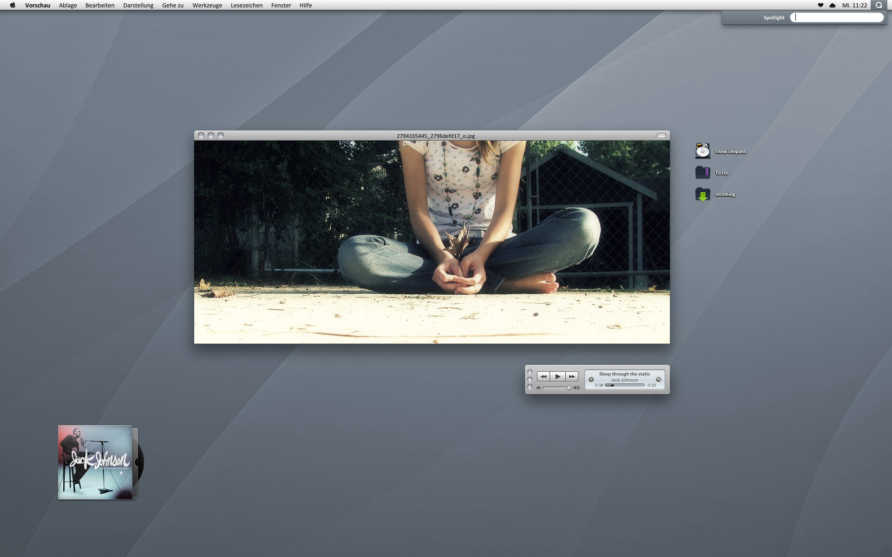Click the fast-forward button in the music player
Viewport: 892px width, 557px height.
[572, 376]
